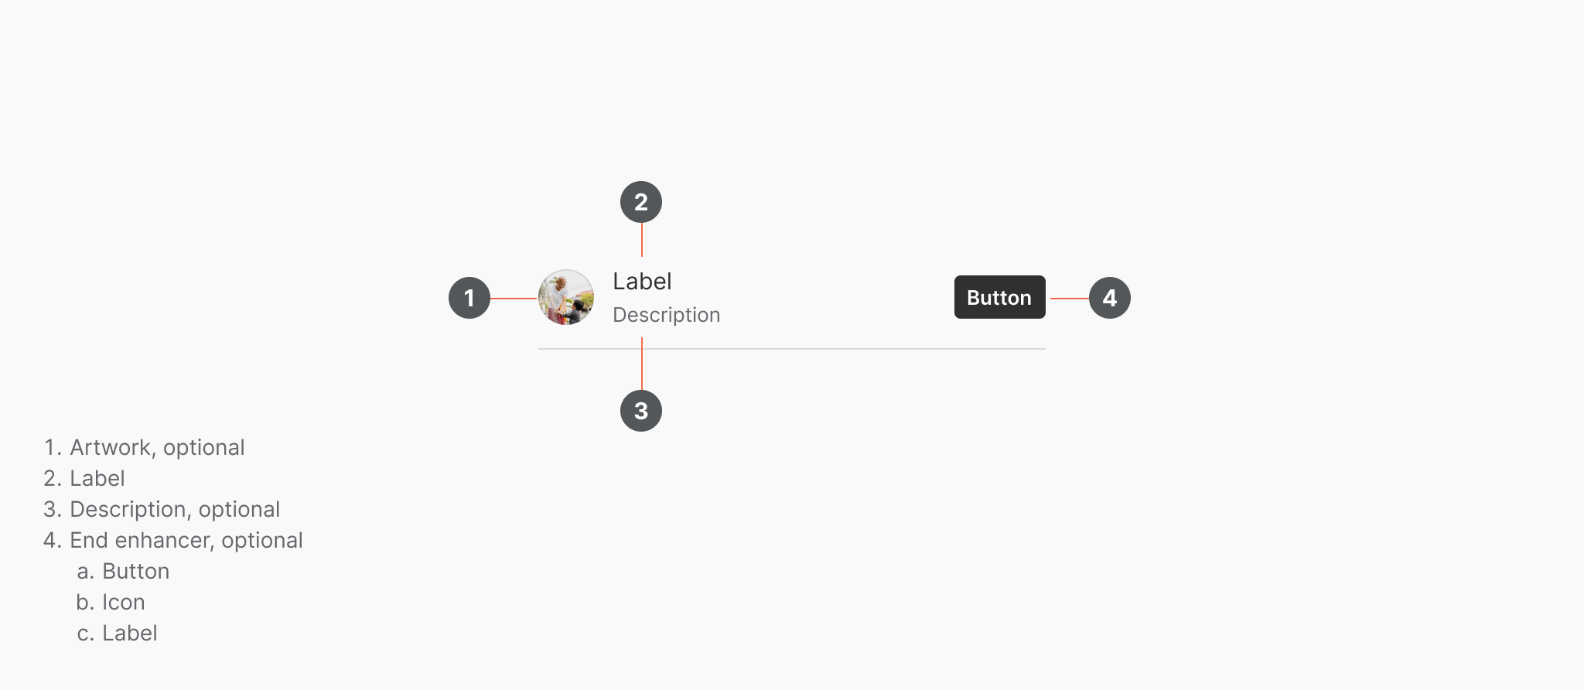Click the 'c. Label' sub-item
The image size is (1584, 690).
[117, 633]
